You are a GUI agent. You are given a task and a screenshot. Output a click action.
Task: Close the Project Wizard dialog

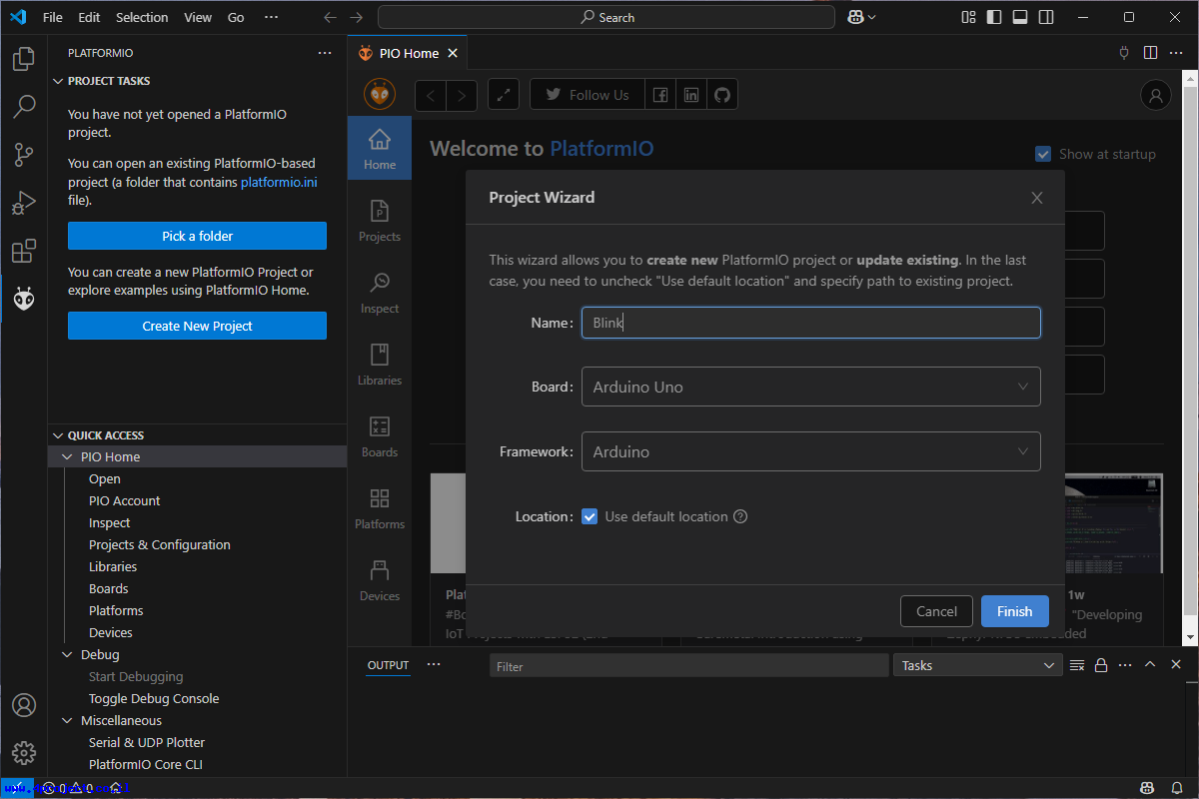coord(1037,198)
